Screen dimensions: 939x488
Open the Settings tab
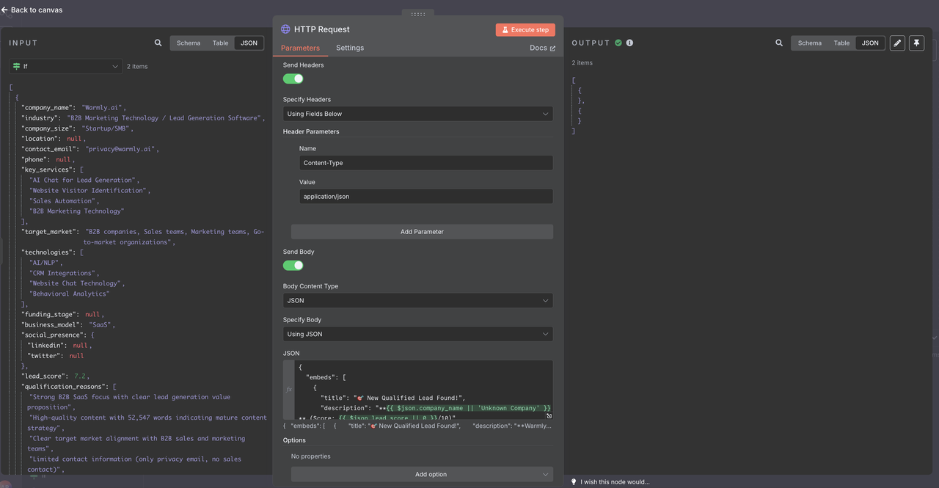tap(350, 48)
